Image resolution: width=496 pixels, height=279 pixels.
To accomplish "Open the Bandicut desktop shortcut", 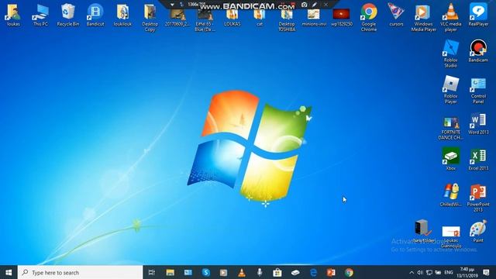I will [x=95, y=15].
